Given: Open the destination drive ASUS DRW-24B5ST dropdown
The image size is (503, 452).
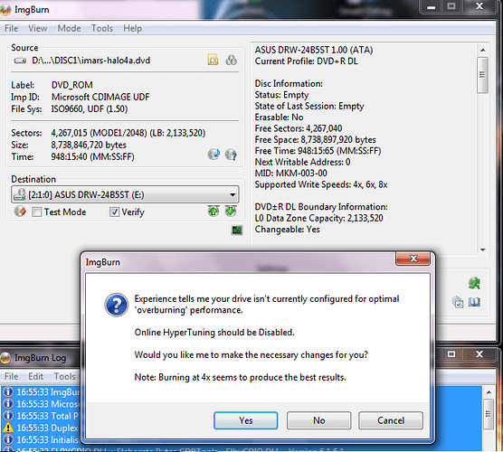Looking at the screenshot, I should pos(125,194).
